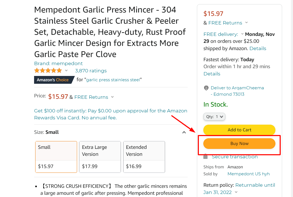Image resolution: width=293 pixels, height=197 pixels.
Task: Click the star rating icons
Action: (x=48, y=71)
